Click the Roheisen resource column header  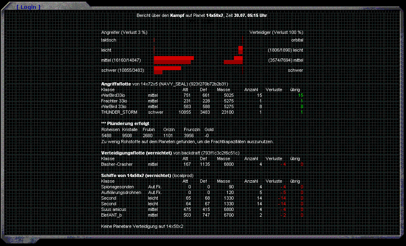(x=110, y=129)
